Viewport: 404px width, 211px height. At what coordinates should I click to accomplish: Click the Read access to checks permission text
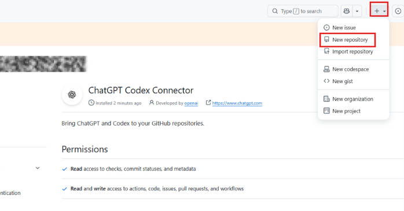point(133,169)
